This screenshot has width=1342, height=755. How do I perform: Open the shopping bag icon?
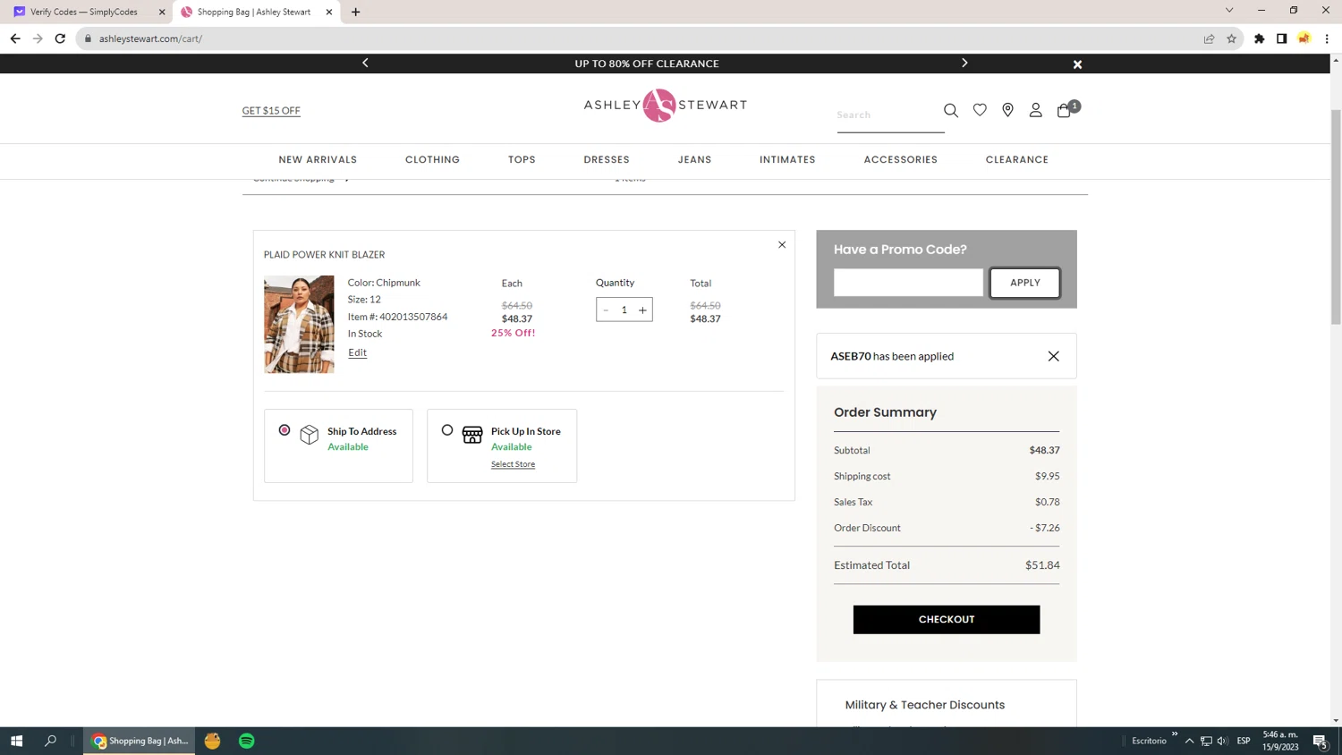tap(1064, 110)
